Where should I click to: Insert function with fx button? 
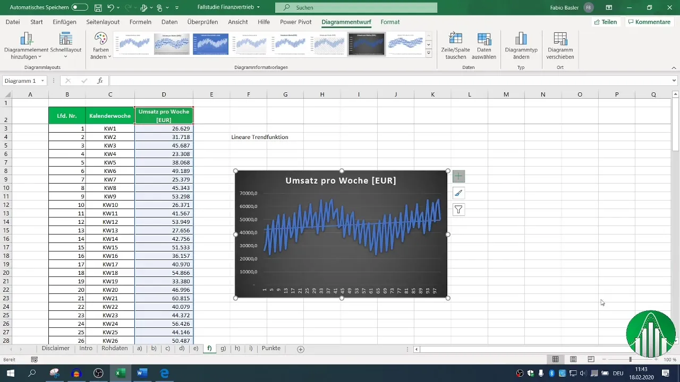pyautogui.click(x=100, y=81)
